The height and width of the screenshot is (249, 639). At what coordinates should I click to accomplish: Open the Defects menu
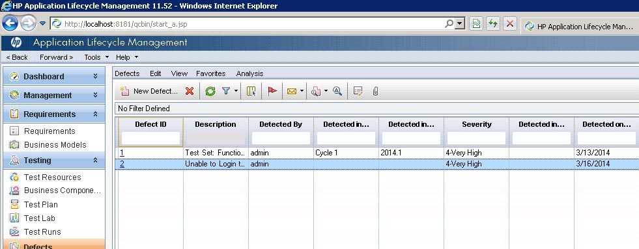tap(127, 73)
